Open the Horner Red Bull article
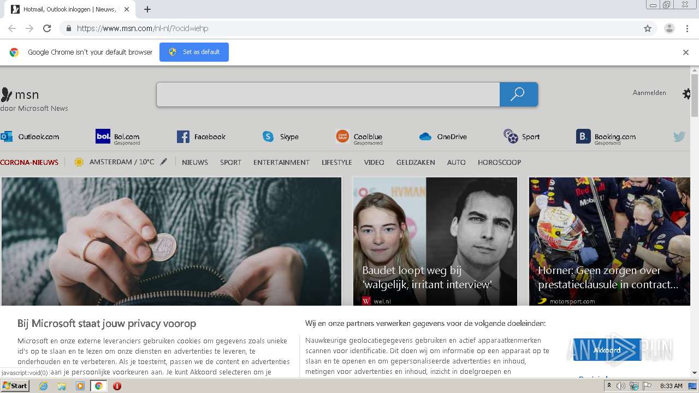 [609, 241]
